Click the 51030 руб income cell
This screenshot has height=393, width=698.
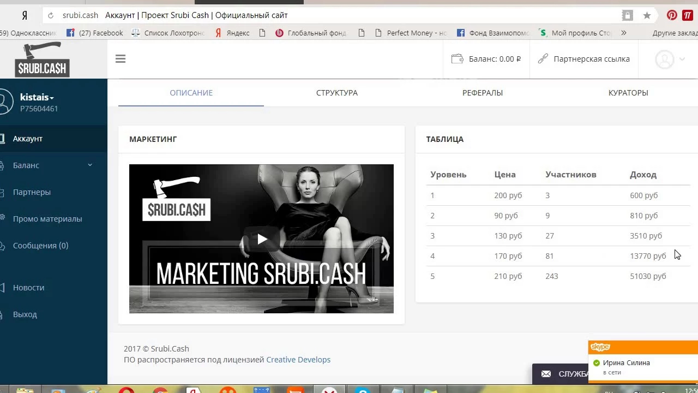point(648,276)
